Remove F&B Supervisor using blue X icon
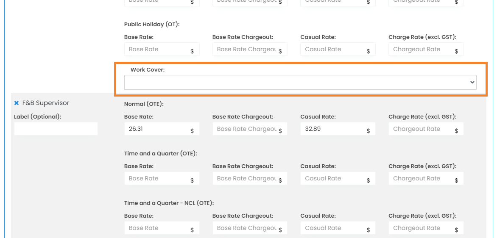 (17, 103)
